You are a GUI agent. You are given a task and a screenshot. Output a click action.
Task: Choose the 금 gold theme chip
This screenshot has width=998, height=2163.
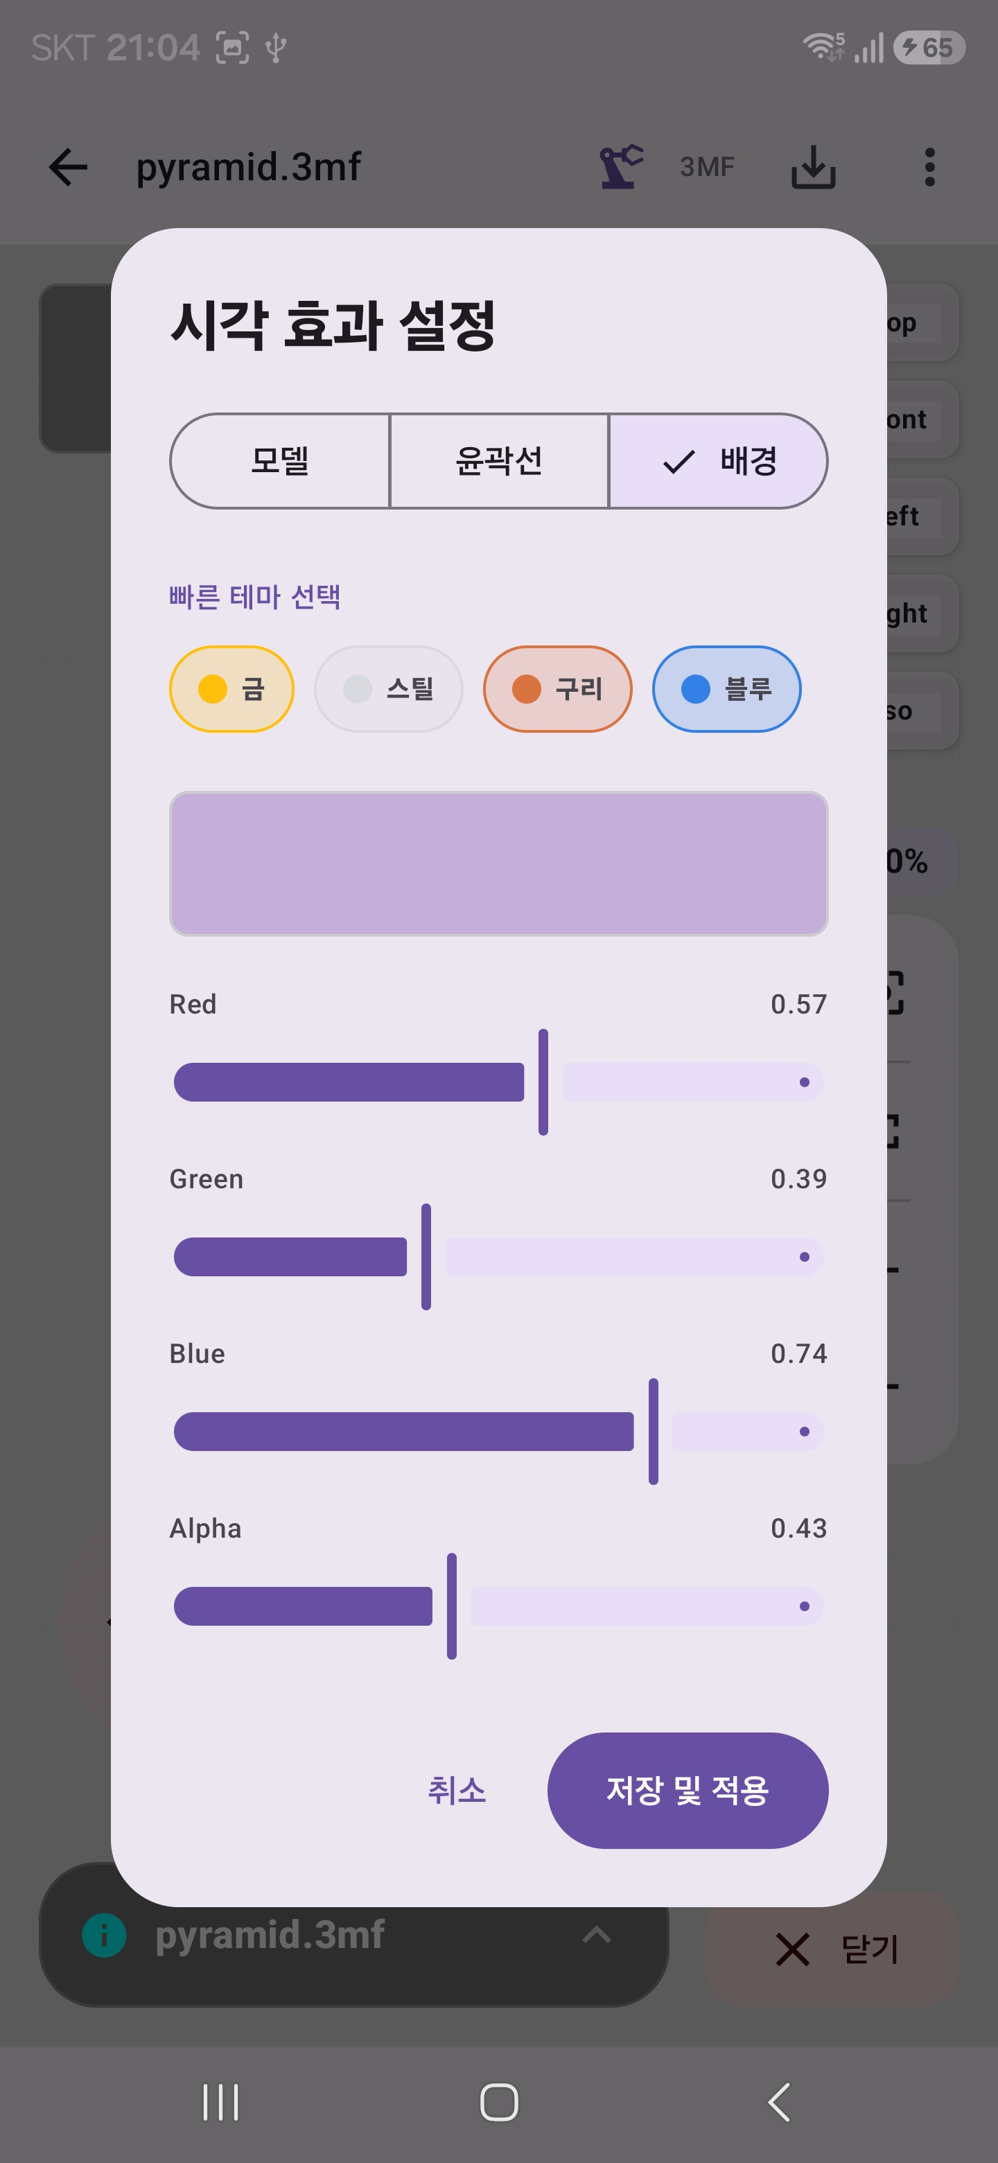[231, 688]
